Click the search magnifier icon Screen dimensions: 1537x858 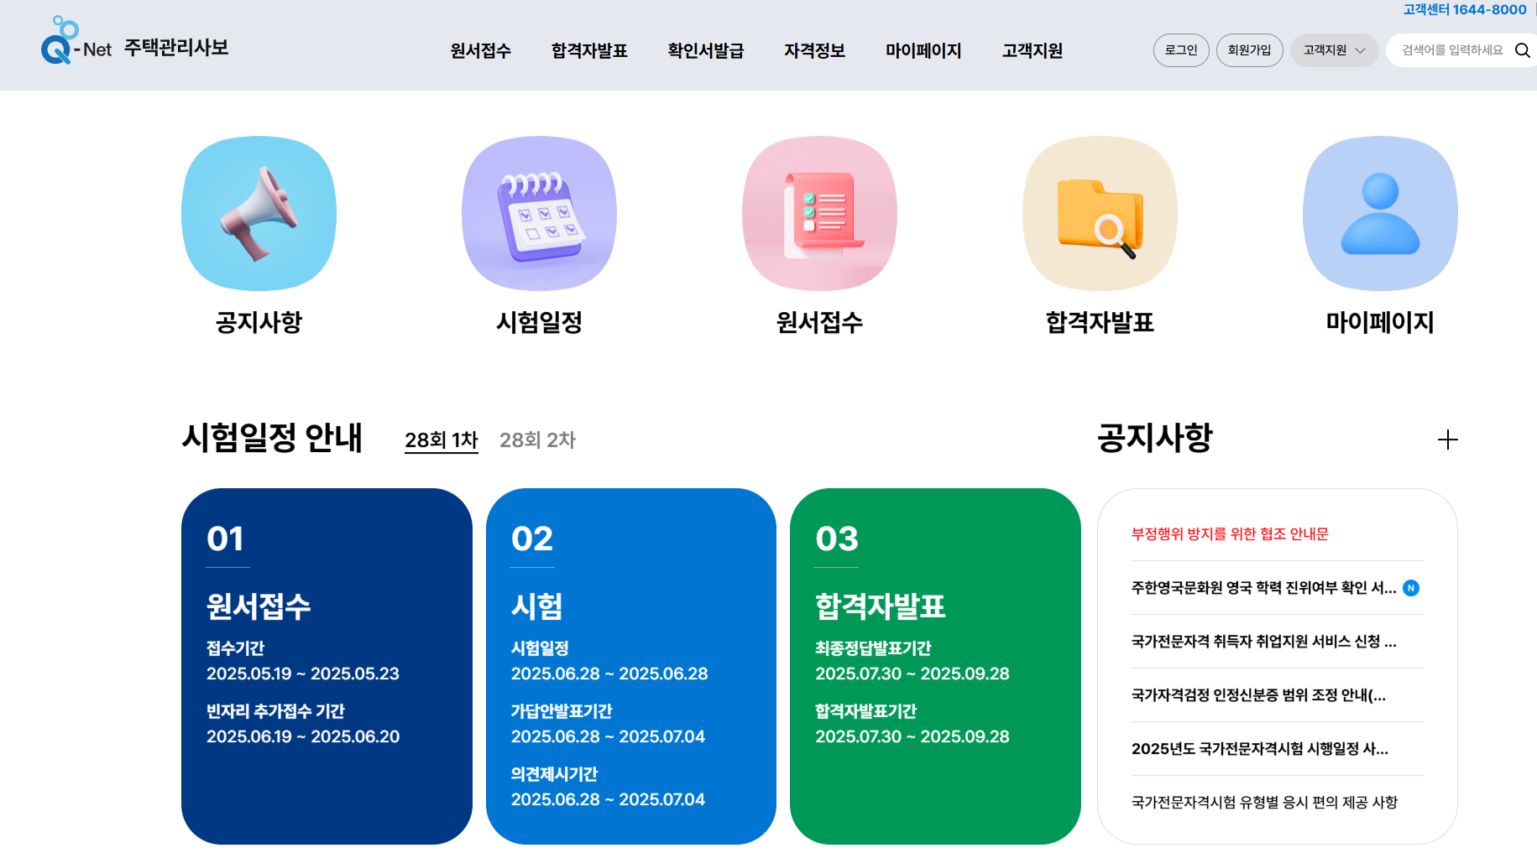click(1522, 50)
